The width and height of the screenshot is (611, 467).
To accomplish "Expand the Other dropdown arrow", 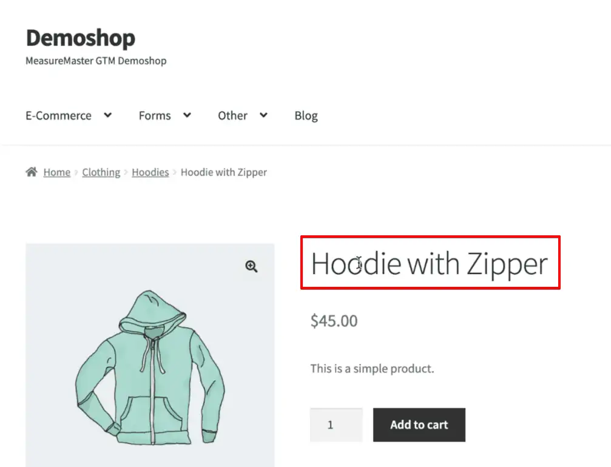I will point(263,115).
